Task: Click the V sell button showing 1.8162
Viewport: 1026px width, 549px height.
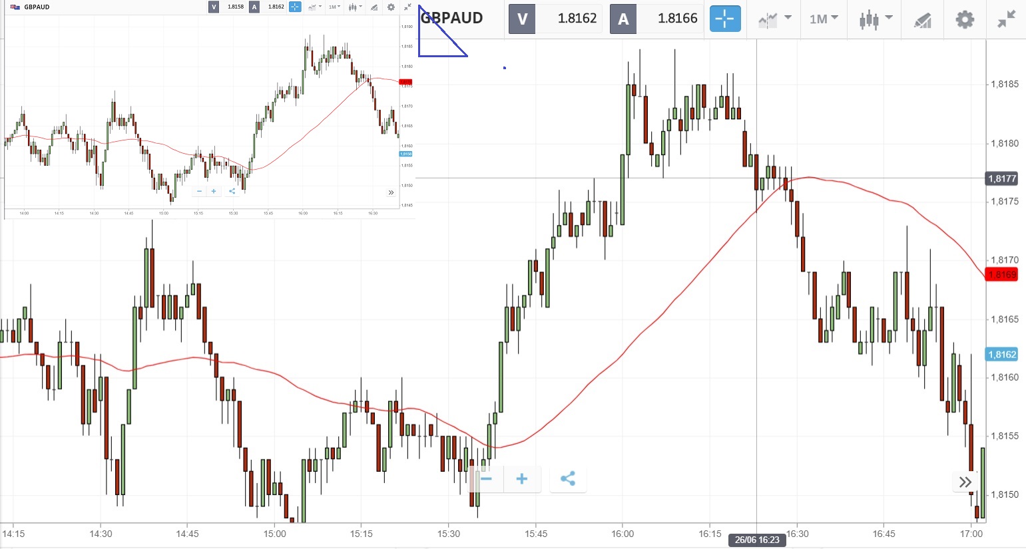Action: coord(523,19)
